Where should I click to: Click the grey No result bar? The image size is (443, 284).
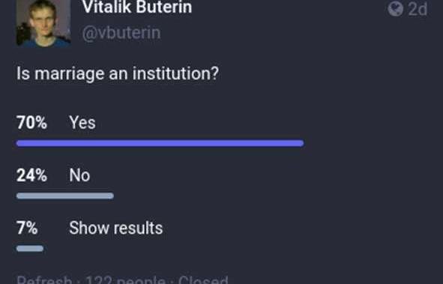click(65, 196)
